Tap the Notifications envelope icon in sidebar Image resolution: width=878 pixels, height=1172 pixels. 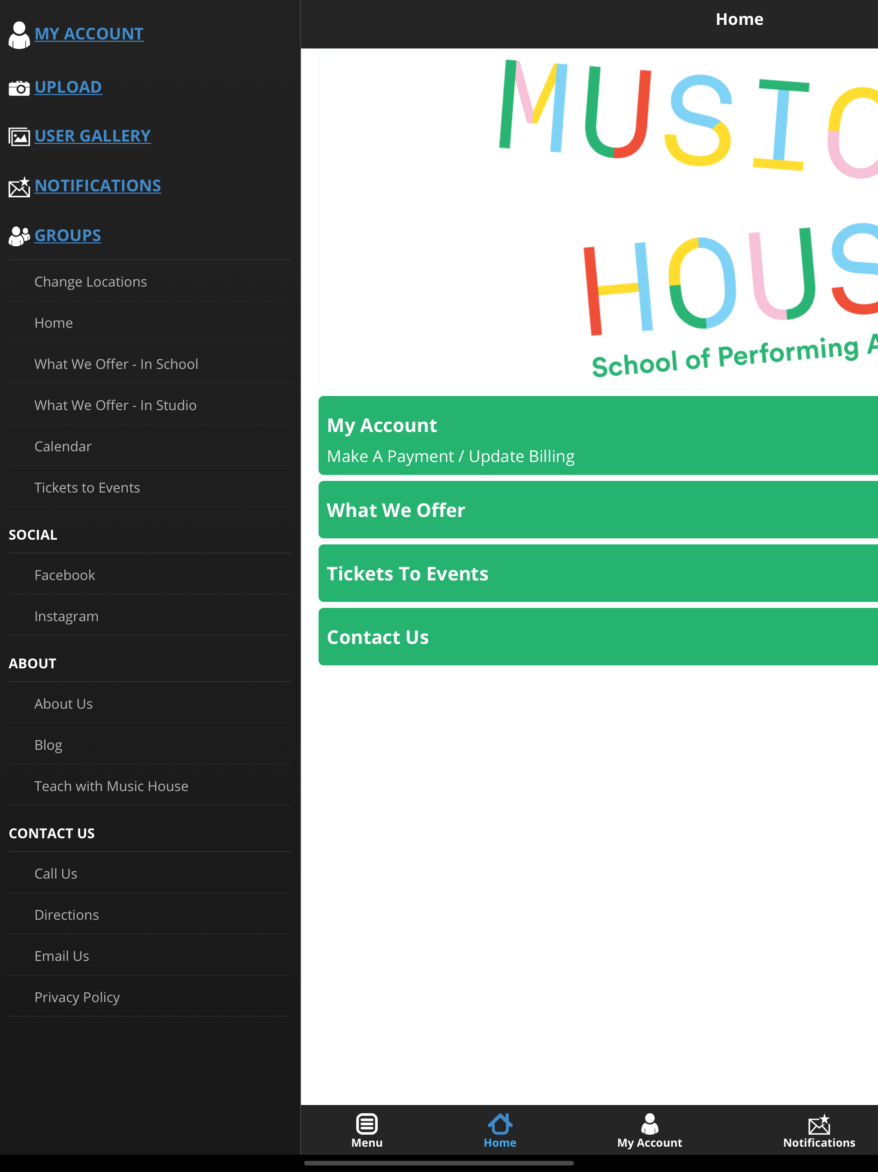[x=19, y=187]
